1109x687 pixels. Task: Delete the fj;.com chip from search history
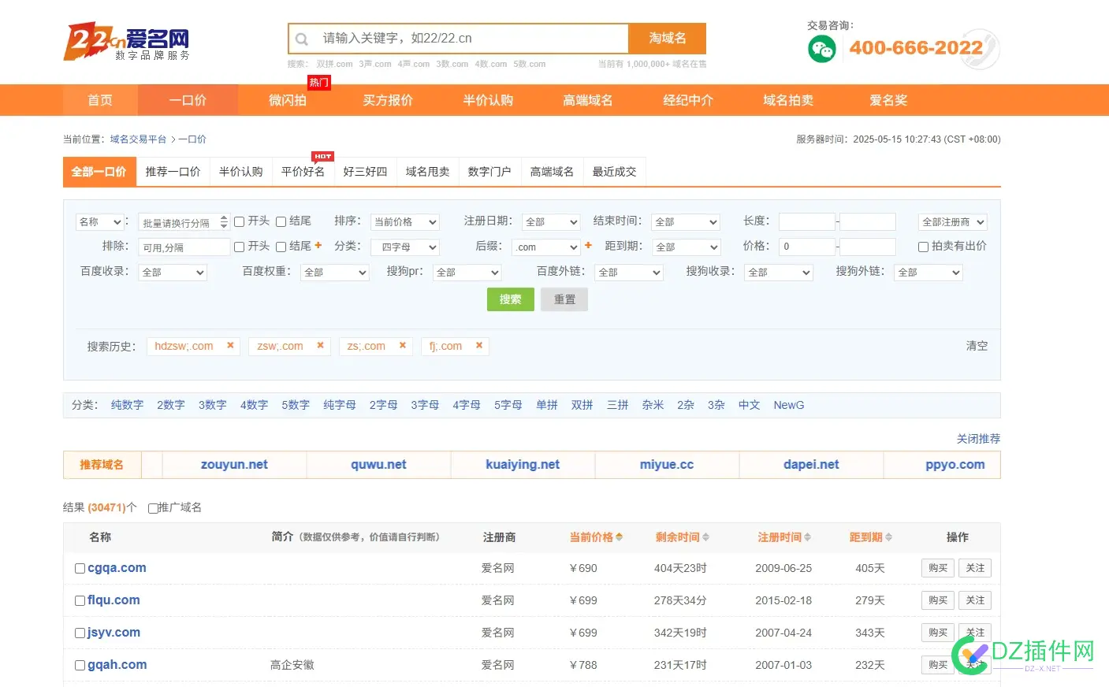click(x=479, y=345)
